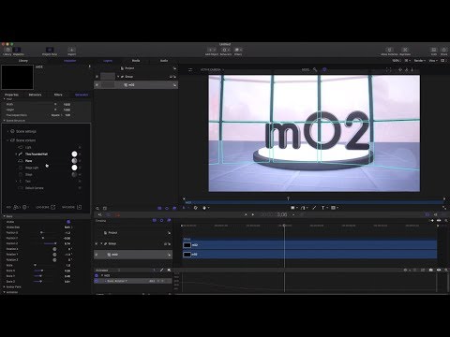
Task: Toggle the Visible purple checkbox in Basic
Action: [x=68, y=222]
